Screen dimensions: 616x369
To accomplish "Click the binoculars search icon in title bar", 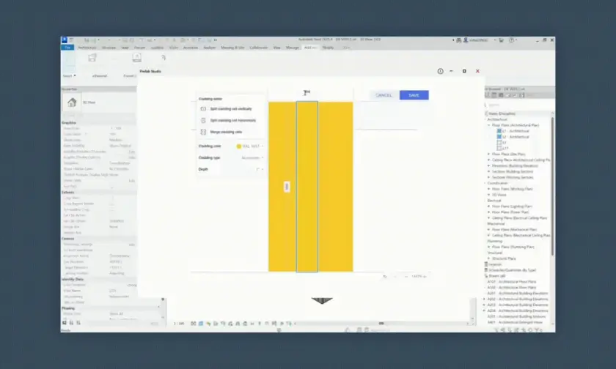I will [x=458, y=40].
